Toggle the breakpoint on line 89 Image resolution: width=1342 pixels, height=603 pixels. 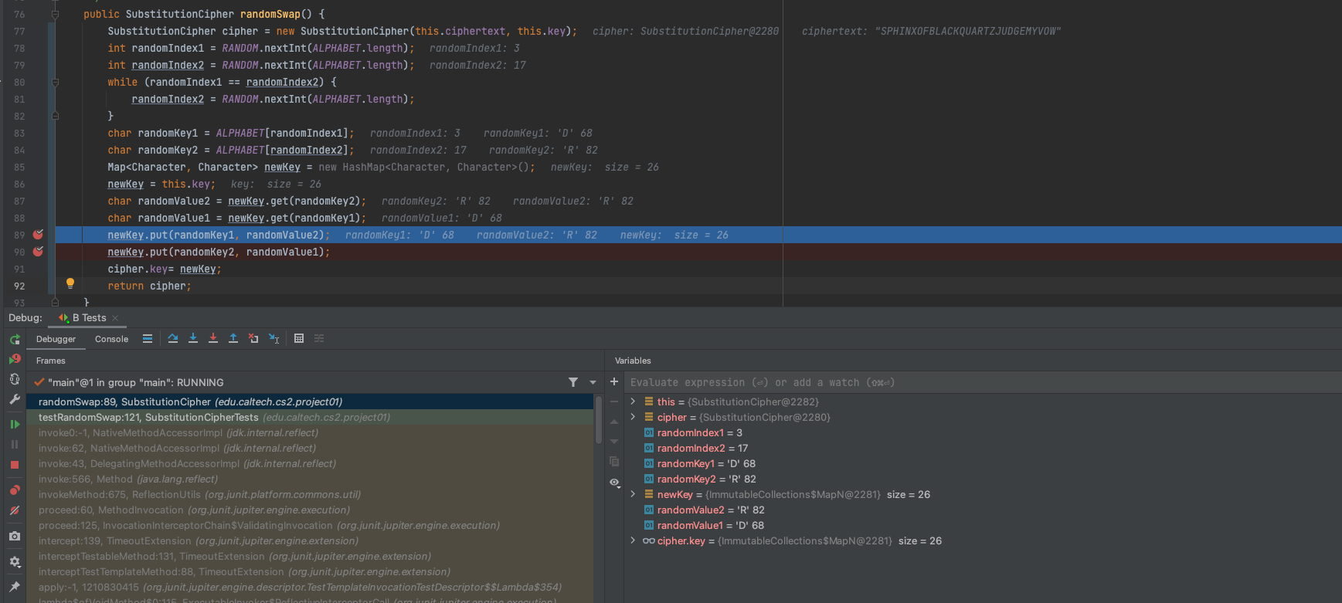click(x=38, y=235)
